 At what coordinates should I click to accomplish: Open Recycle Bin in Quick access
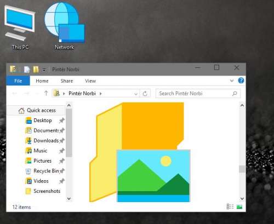coord(42,171)
